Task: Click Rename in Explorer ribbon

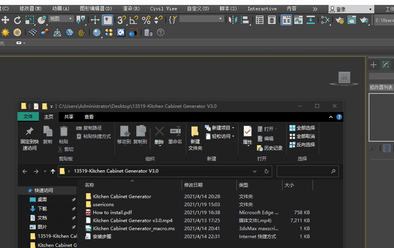Action: (175, 136)
